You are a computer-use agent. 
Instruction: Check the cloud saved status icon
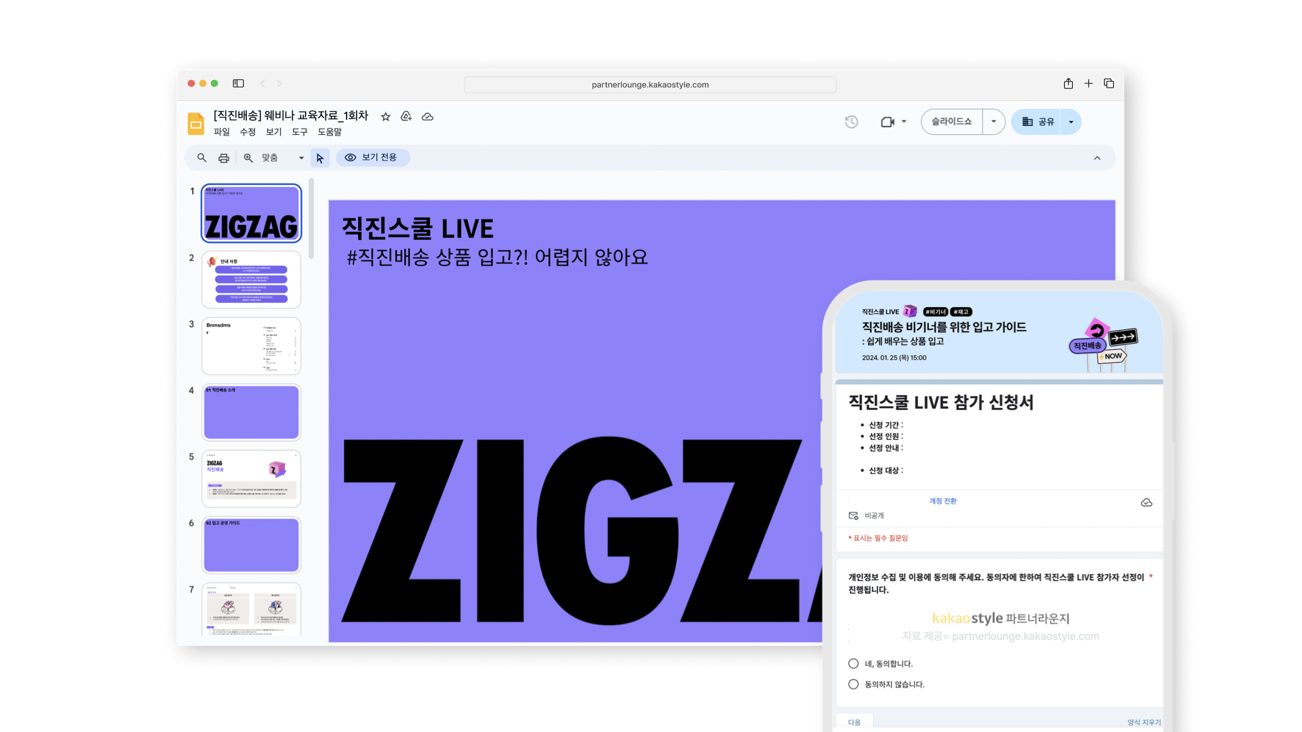click(x=427, y=117)
